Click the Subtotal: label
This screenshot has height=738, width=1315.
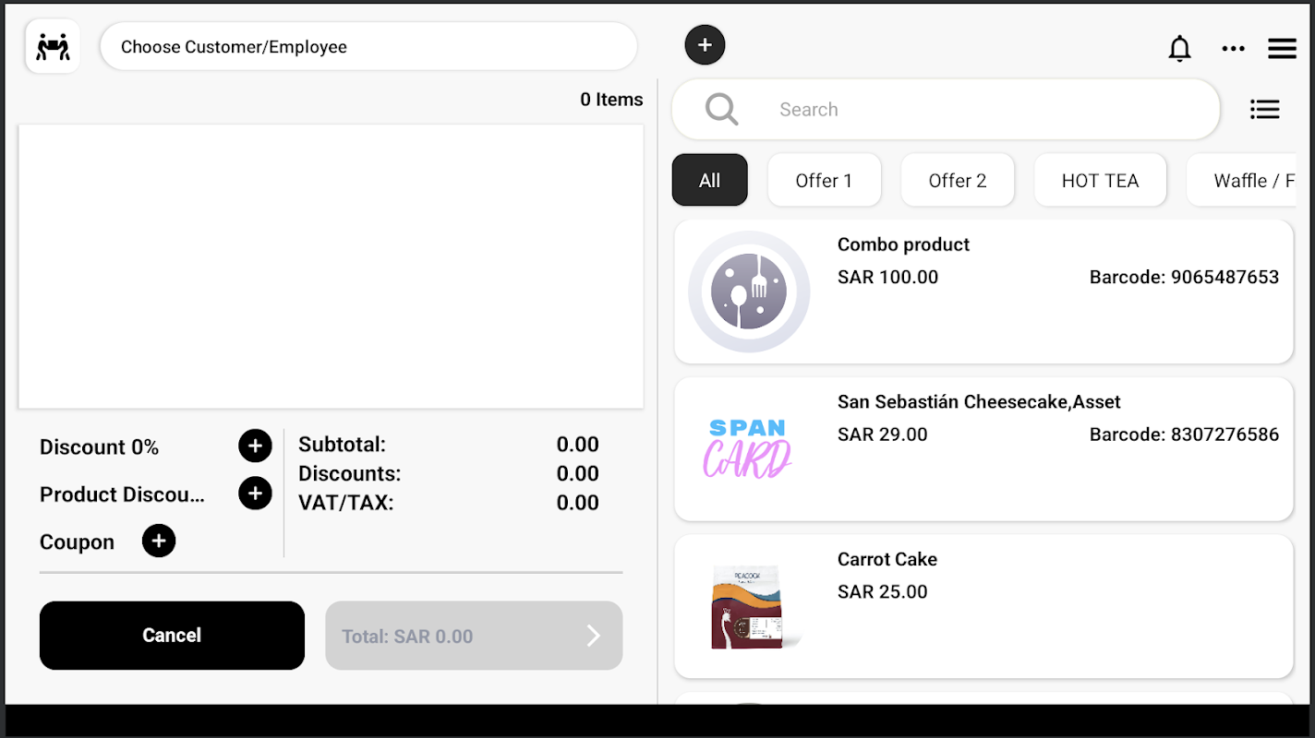click(342, 445)
